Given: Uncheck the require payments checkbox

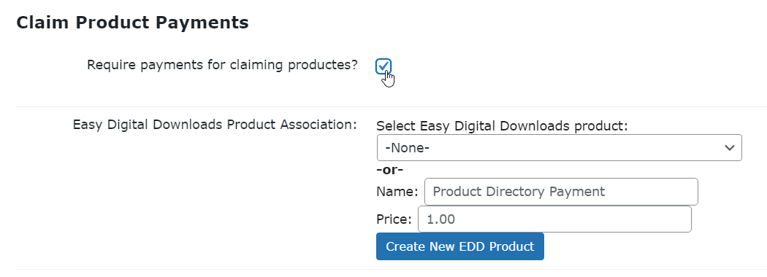Looking at the screenshot, I should point(384,66).
